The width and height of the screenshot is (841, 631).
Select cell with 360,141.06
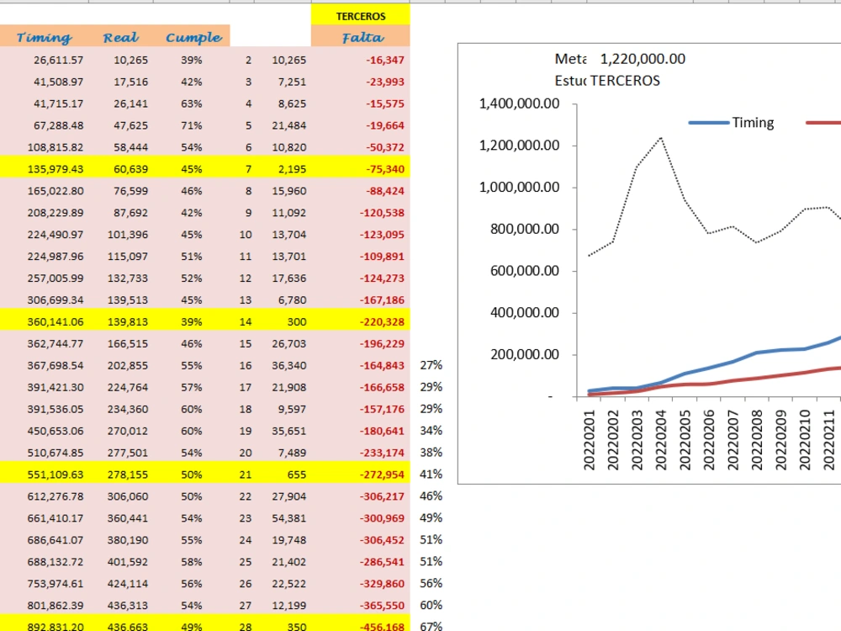pyautogui.click(x=56, y=322)
